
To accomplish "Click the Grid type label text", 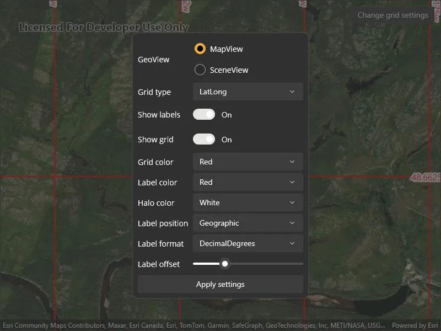I will click(x=154, y=92).
